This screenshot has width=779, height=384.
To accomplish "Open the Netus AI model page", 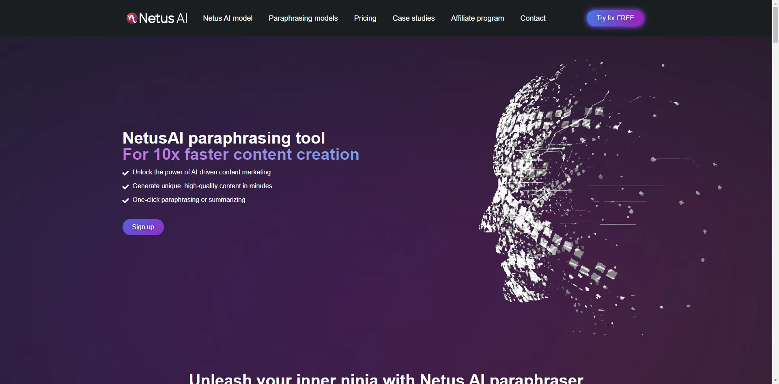I will click(227, 18).
